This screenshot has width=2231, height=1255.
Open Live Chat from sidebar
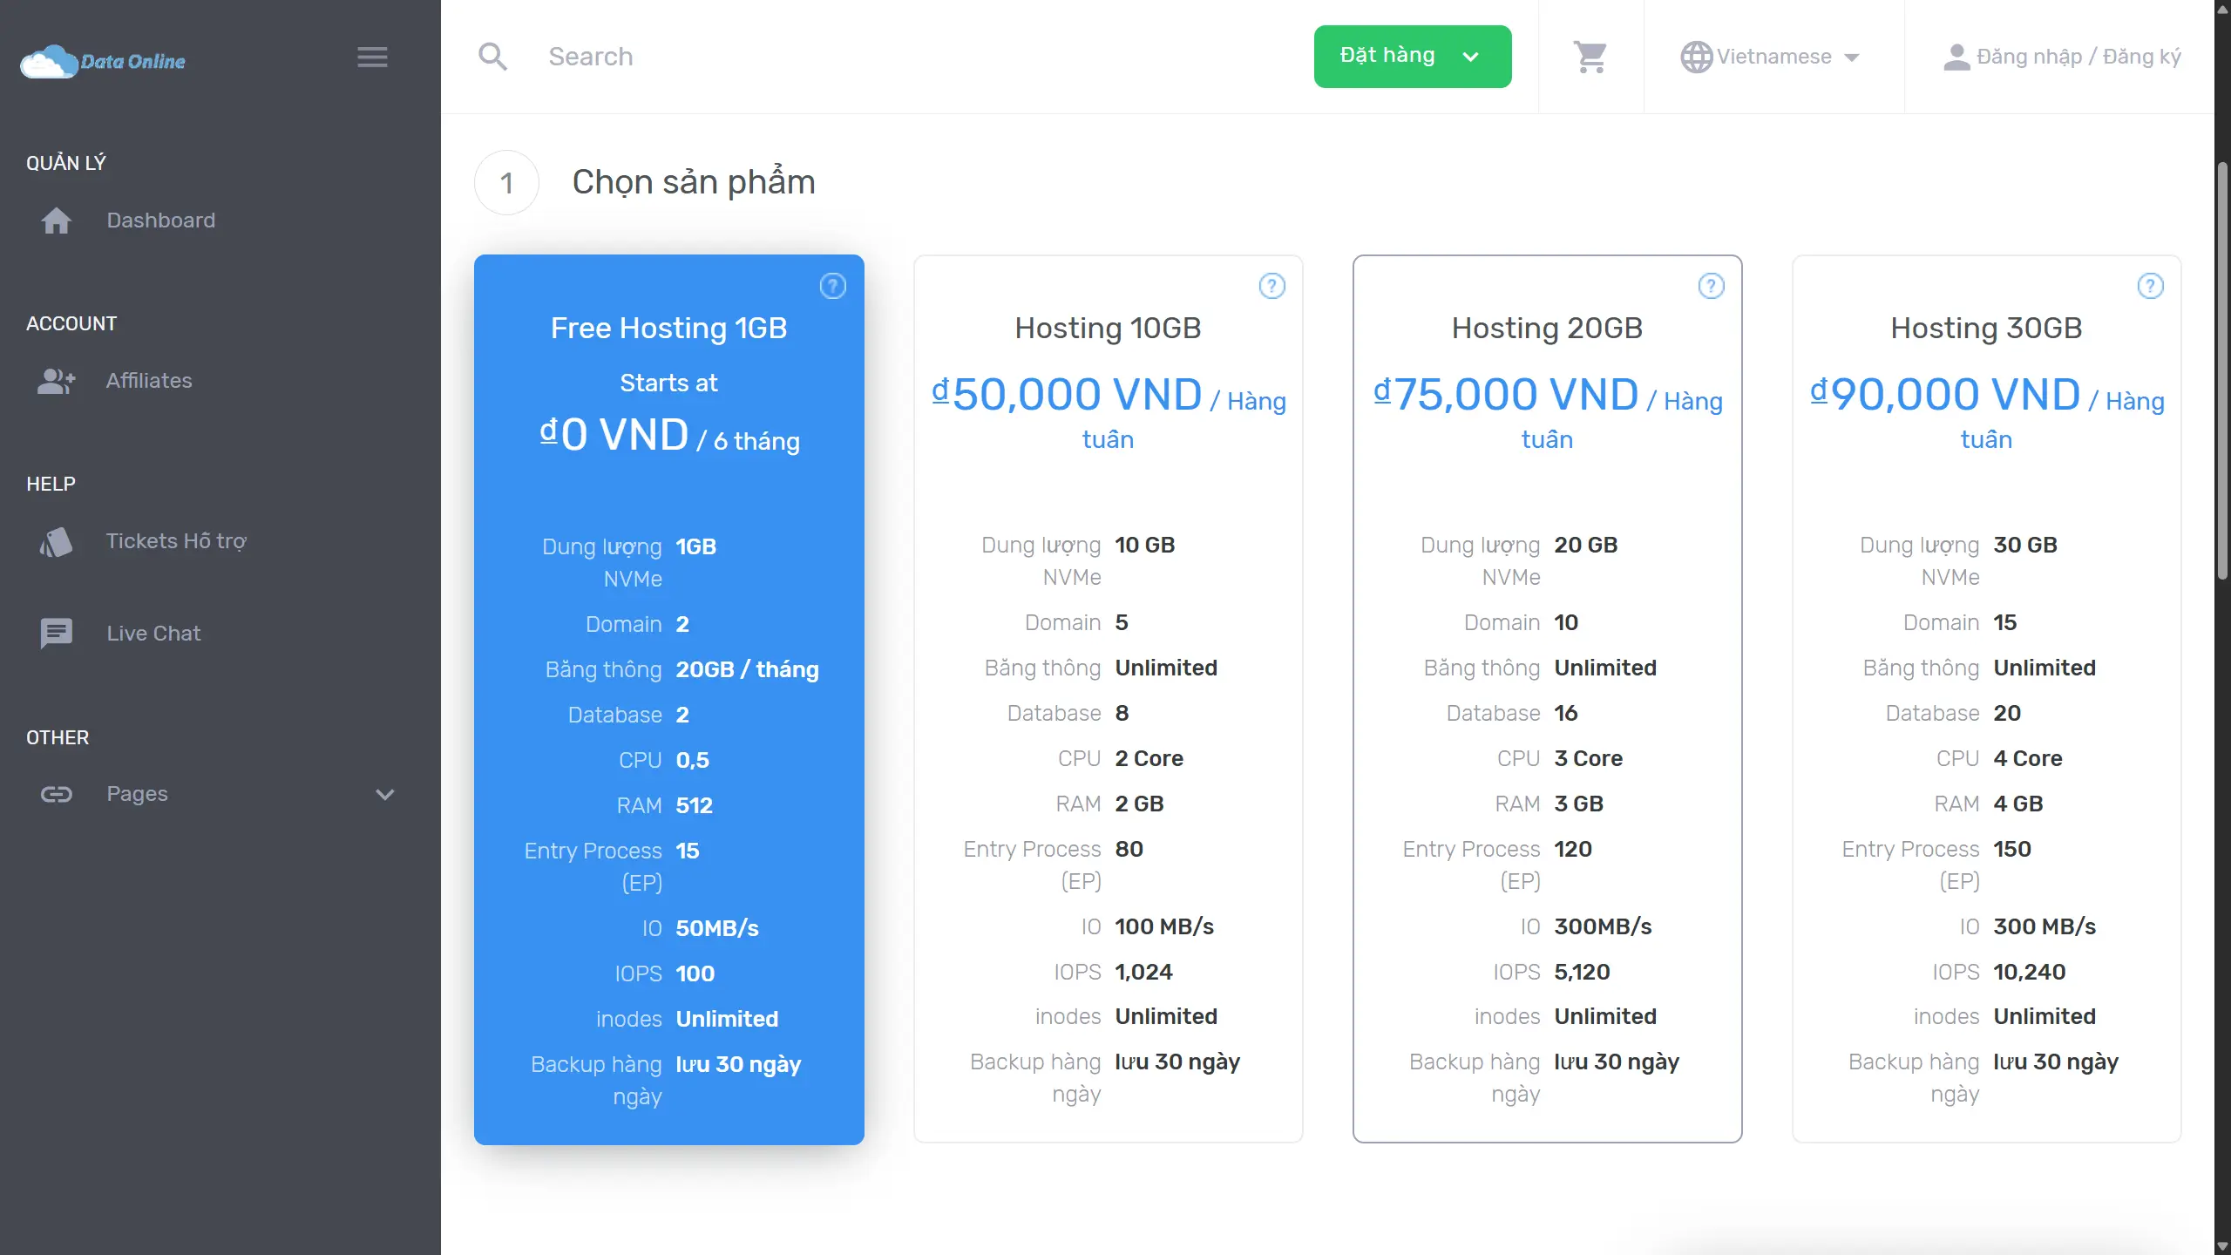click(x=153, y=634)
